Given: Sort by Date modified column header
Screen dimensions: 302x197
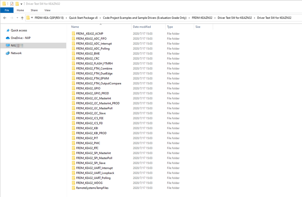Looking at the screenshot, I should pyautogui.click(x=142, y=27).
